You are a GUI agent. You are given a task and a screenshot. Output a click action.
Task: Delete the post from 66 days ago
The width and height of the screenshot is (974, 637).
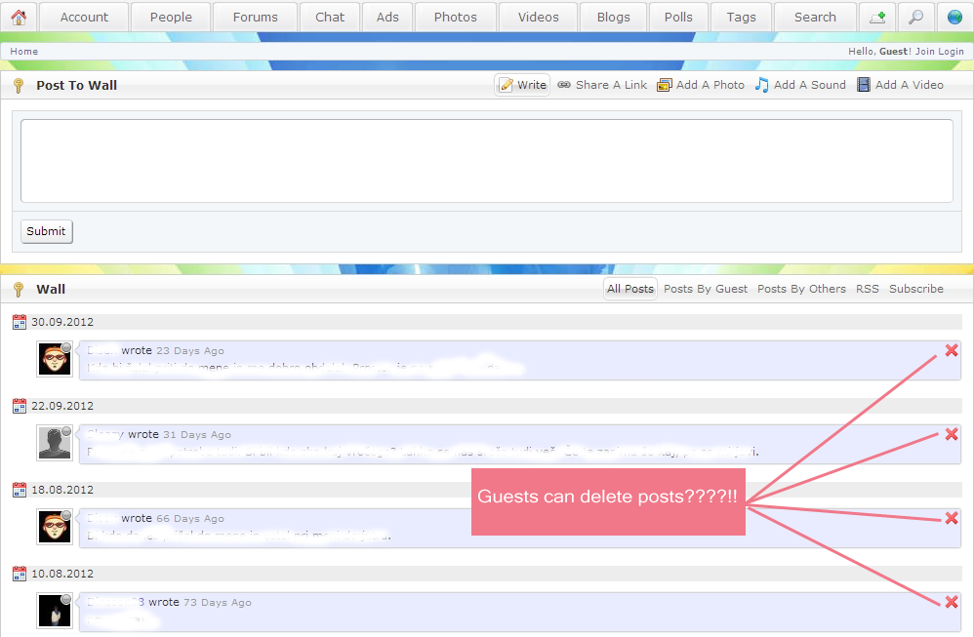[x=951, y=518]
